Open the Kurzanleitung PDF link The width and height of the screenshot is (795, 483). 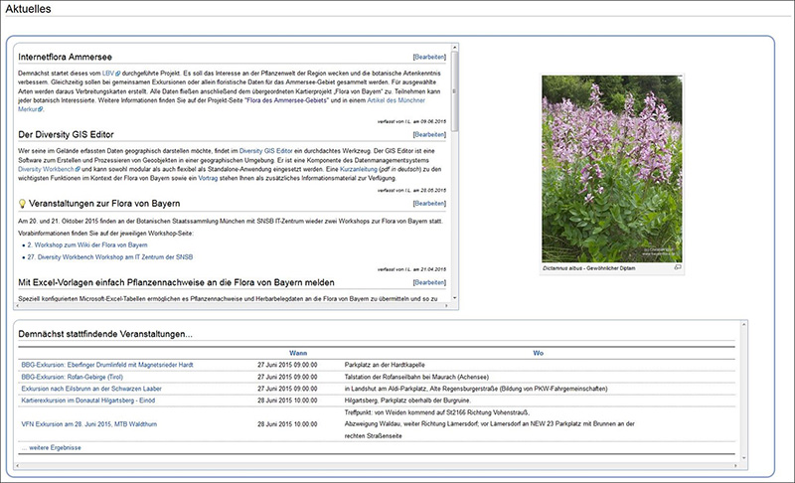359,169
